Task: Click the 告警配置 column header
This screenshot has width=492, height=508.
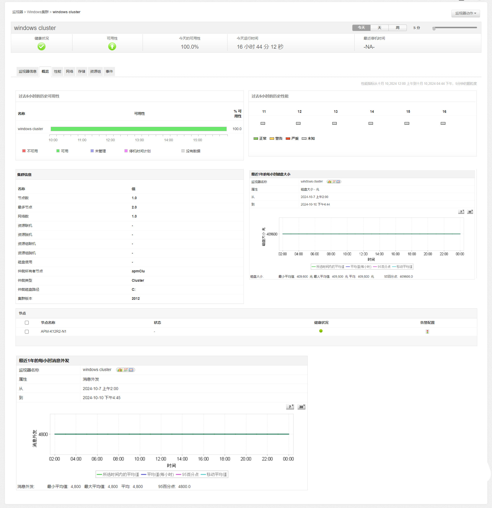Action: [x=427, y=323]
